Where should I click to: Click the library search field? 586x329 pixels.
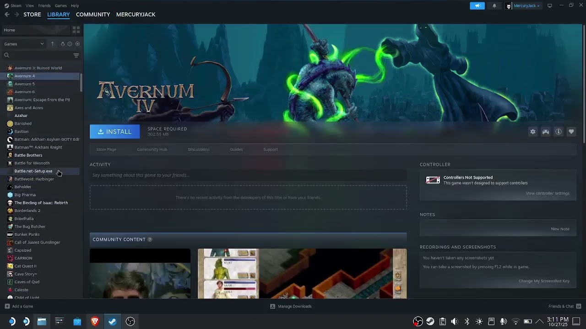tap(38, 55)
